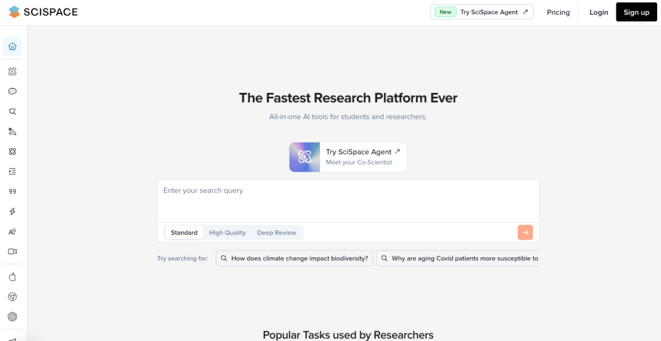This screenshot has height=341, width=661.
Task: Open the literature search magnifier sidebar icon
Action: (12, 112)
